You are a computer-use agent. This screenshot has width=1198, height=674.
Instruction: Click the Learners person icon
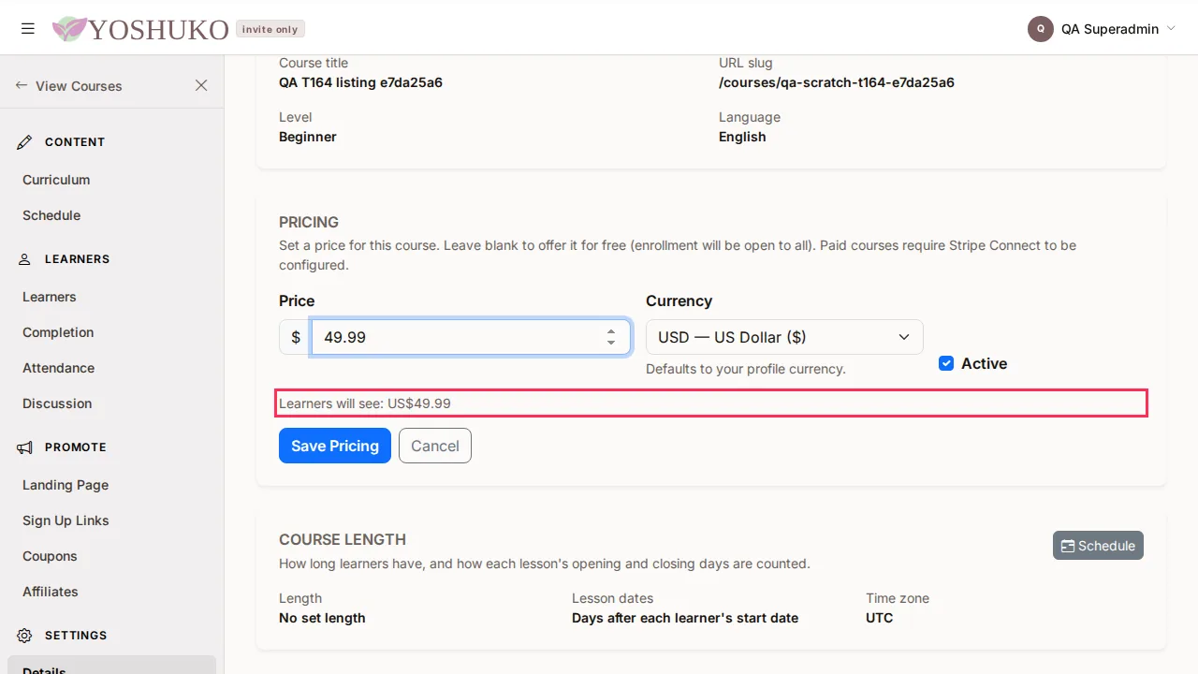click(25, 259)
